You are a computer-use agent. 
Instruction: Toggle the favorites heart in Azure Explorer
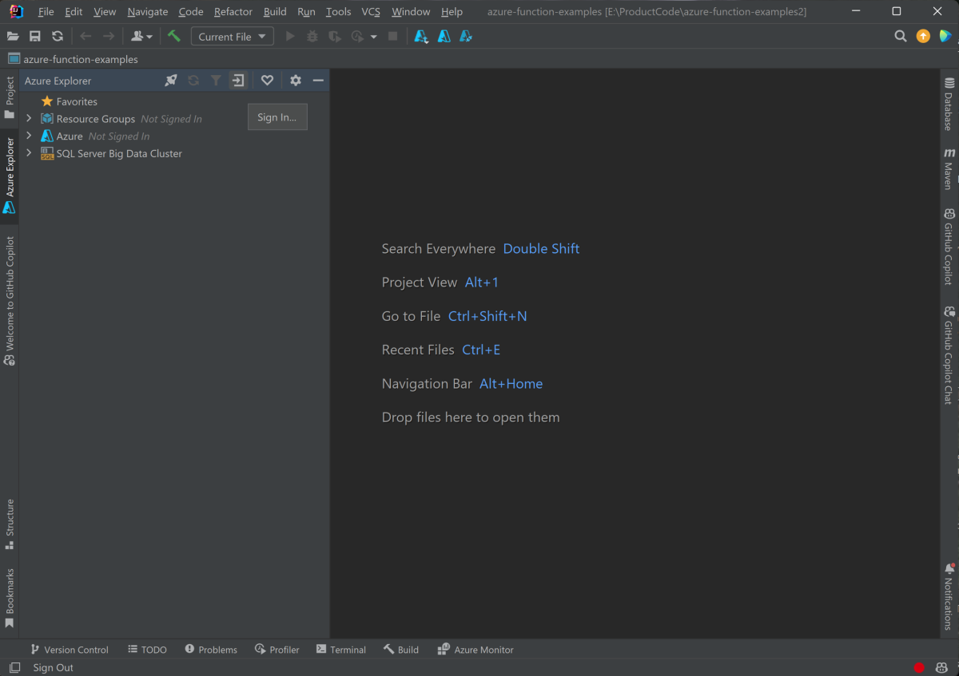point(267,80)
